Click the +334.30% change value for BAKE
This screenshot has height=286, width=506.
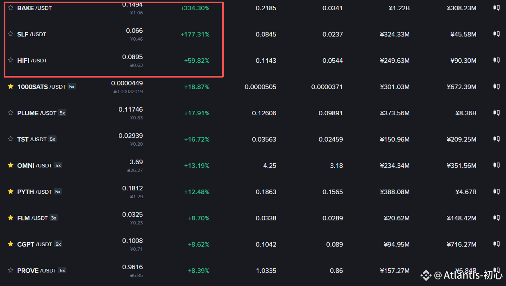click(195, 8)
